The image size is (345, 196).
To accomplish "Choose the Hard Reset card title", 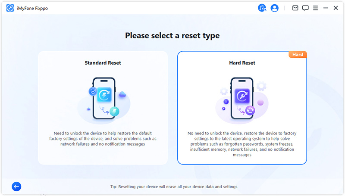I will 242,63.
